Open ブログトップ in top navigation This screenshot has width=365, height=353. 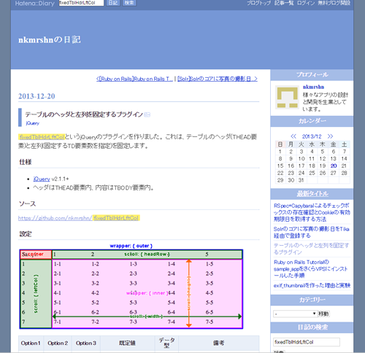258,3
